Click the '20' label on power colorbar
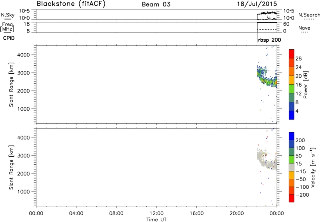 coord(298,76)
